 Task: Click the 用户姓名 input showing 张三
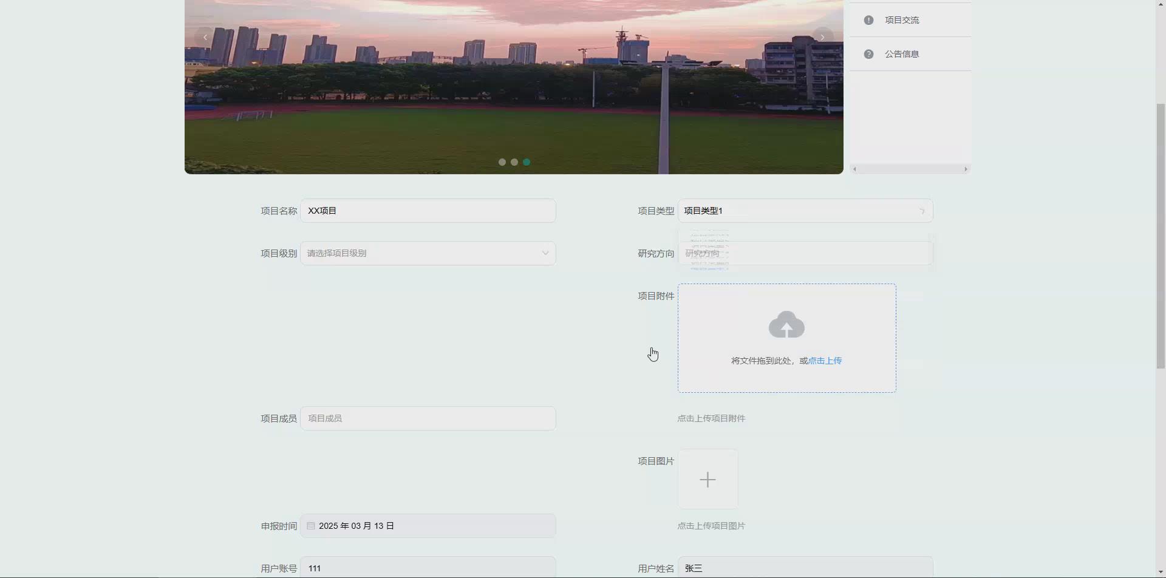[x=805, y=568]
